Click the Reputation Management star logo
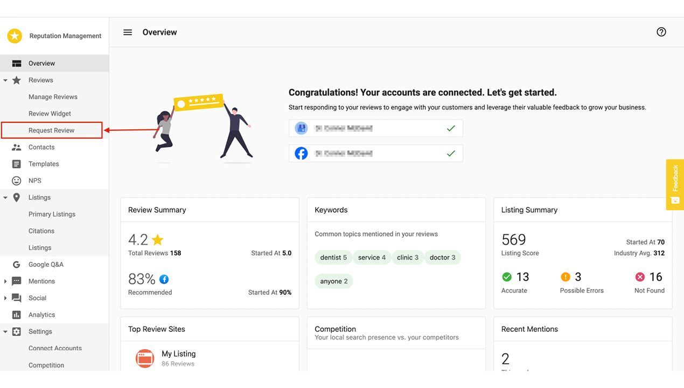The image size is (684, 388). [x=15, y=36]
